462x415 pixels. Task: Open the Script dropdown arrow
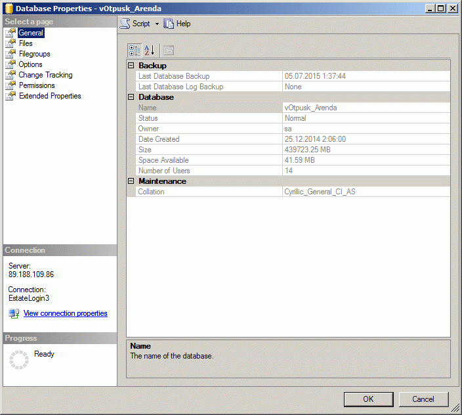click(x=157, y=24)
